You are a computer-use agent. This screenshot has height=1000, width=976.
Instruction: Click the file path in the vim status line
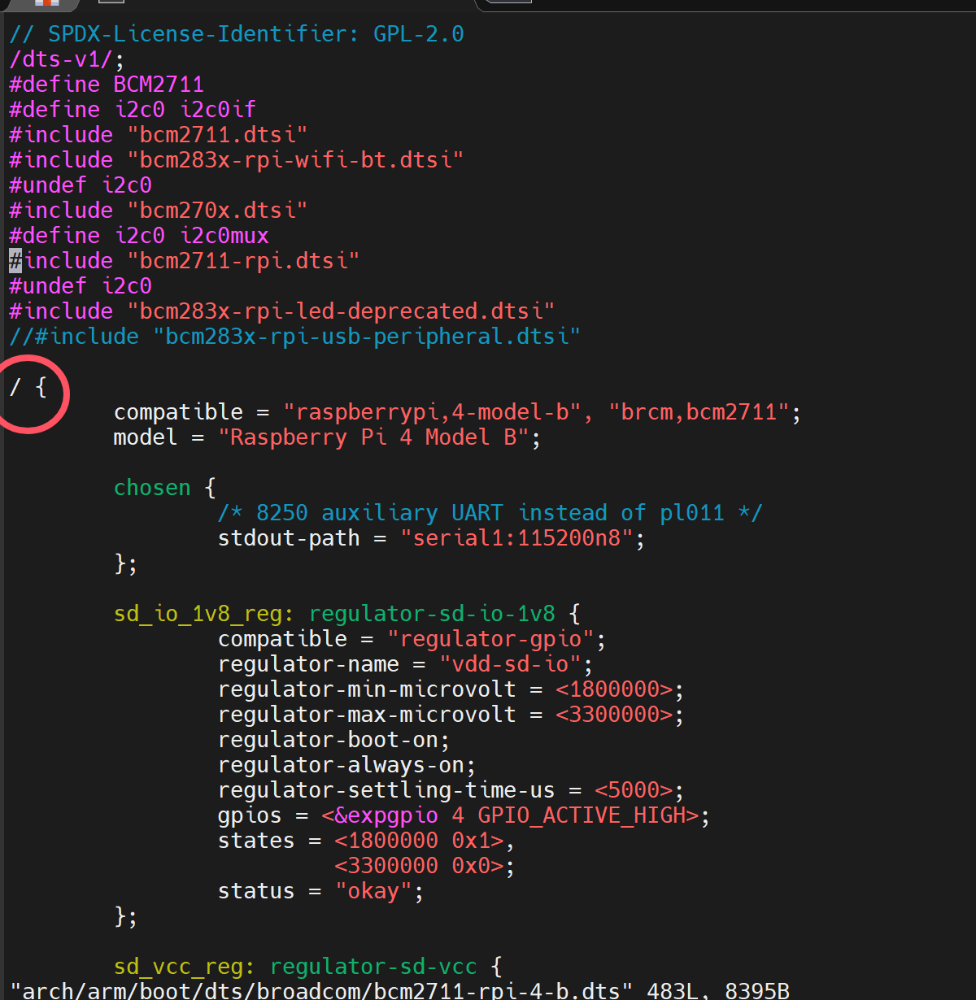point(321,990)
